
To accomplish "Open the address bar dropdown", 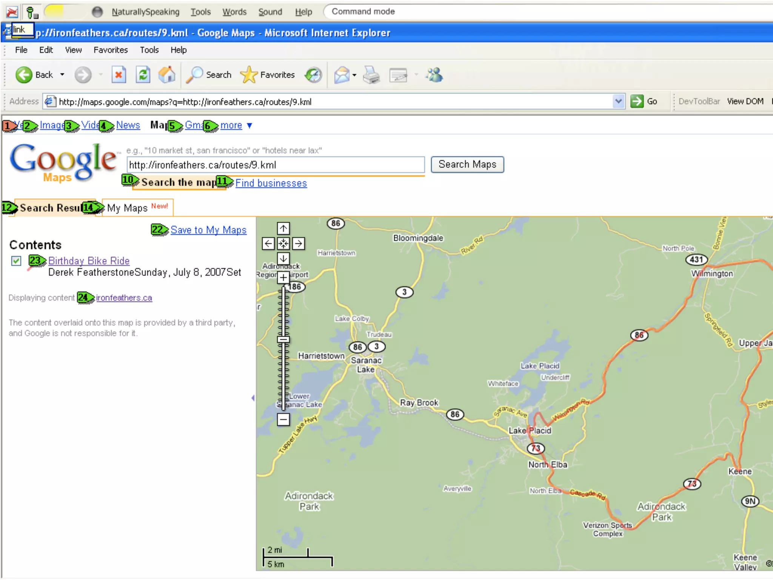I will [618, 101].
